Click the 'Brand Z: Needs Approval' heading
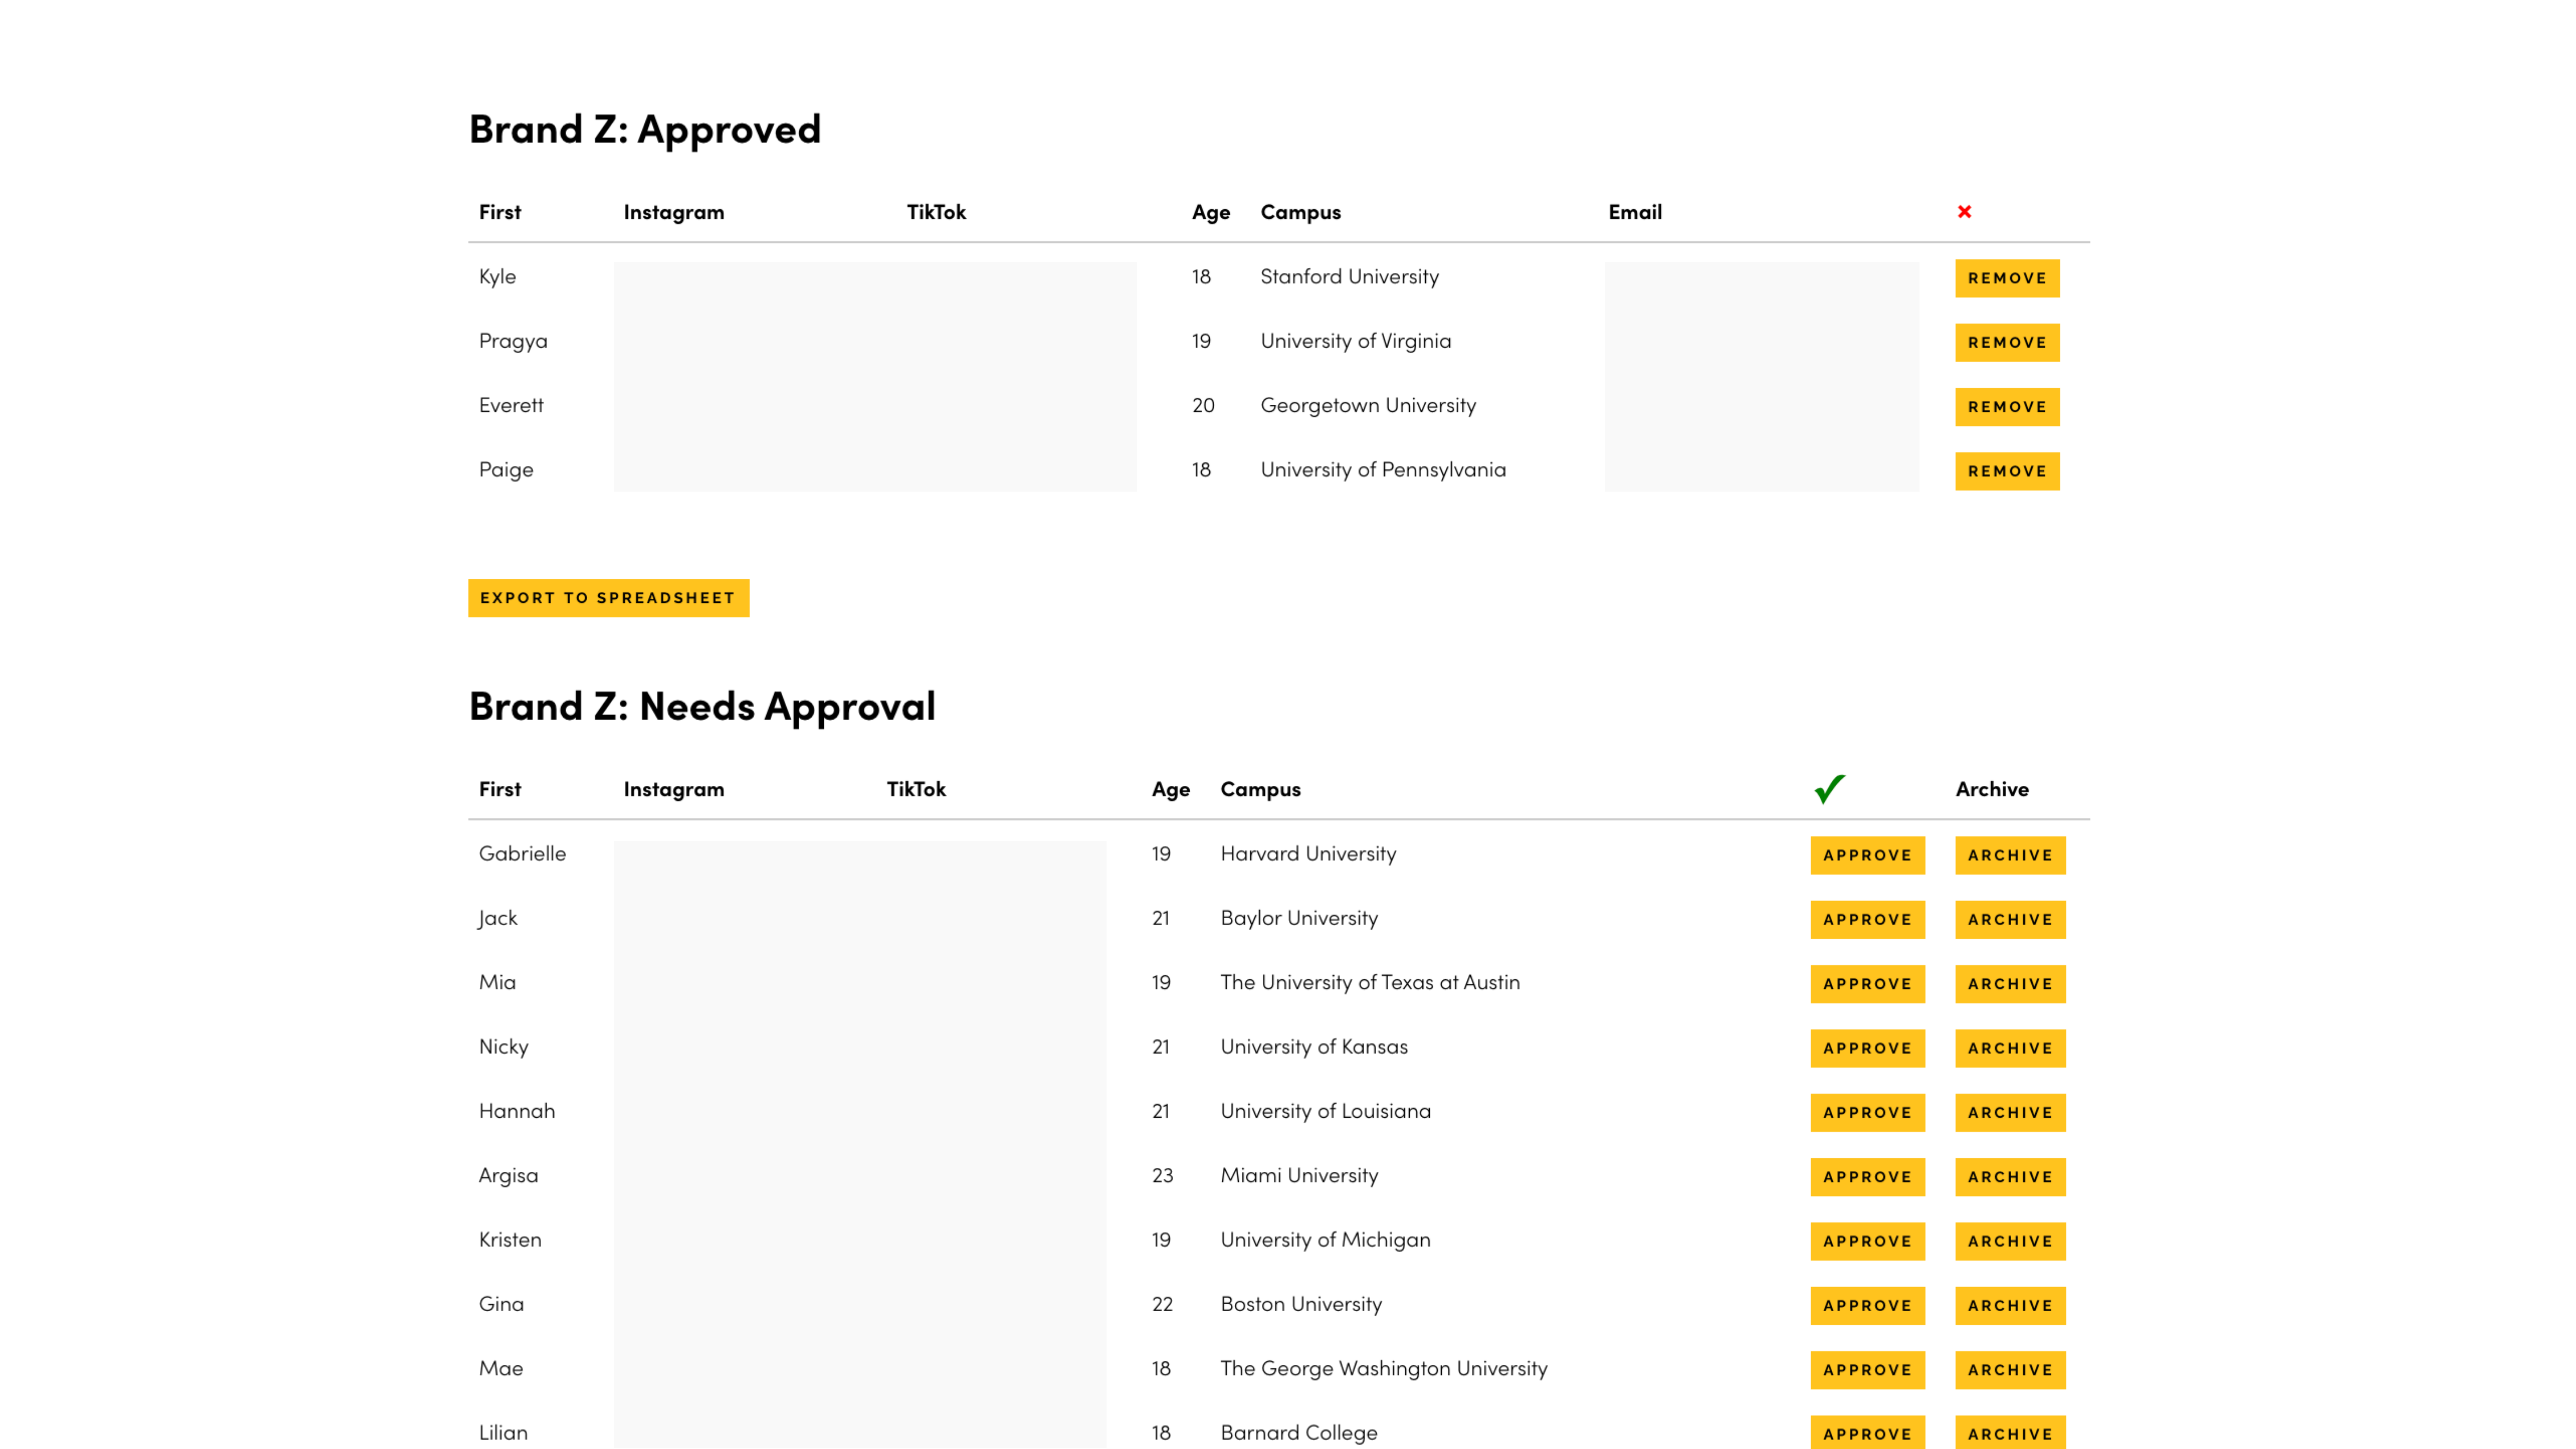This screenshot has height=1449, width=2576. coord(702,707)
